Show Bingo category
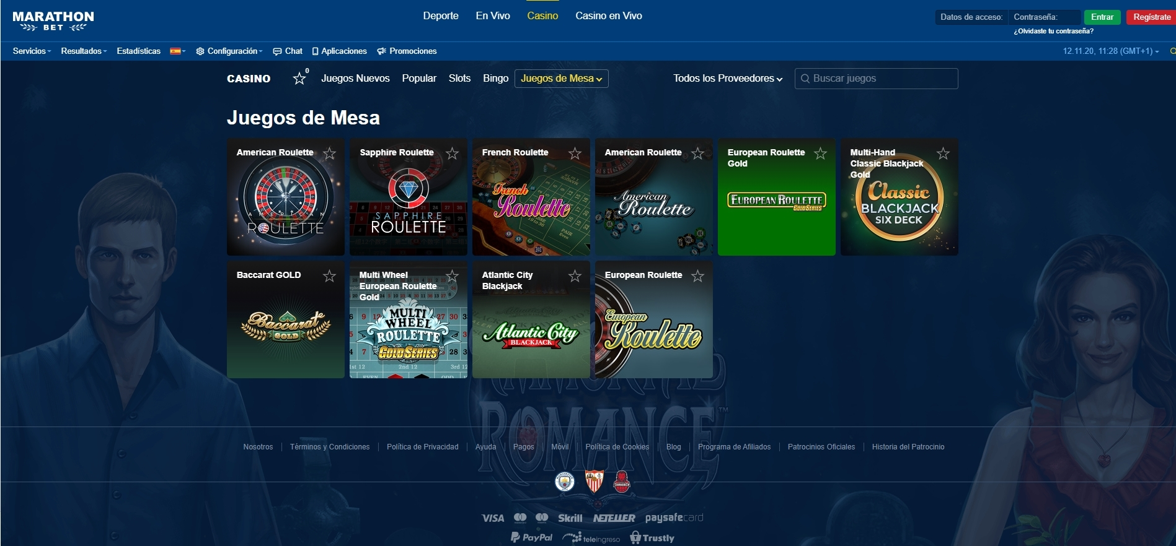The image size is (1176, 546). (495, 79)
